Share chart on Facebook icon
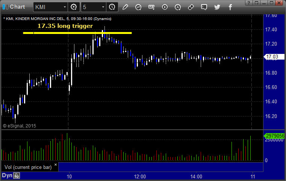The image size is (286, 181). 230,7
